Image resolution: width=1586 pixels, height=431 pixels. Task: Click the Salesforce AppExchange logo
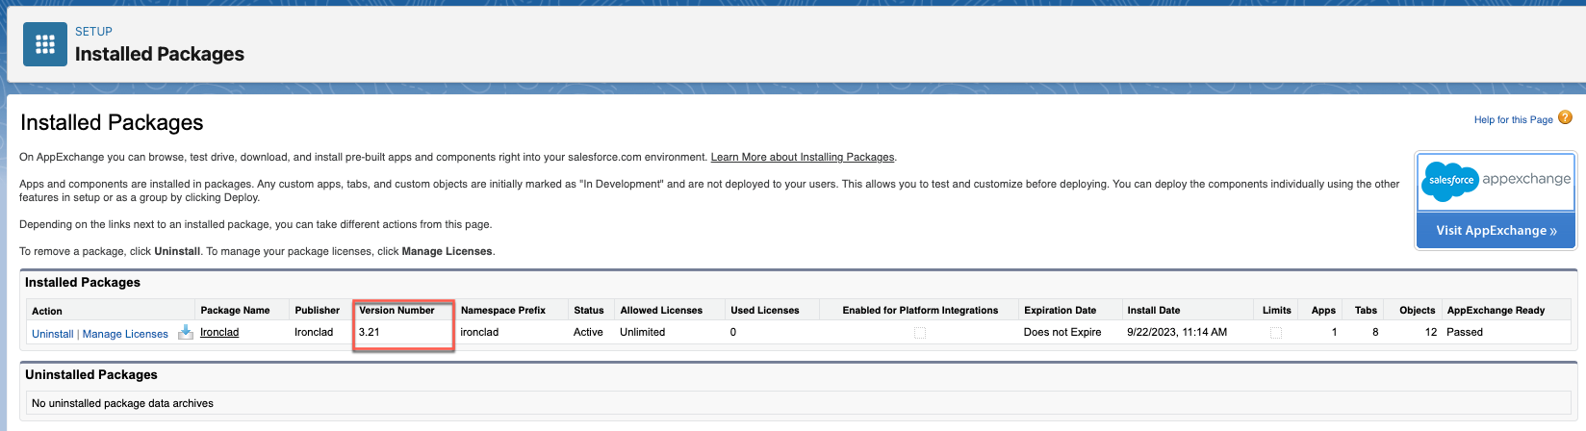coord(1496,181)
